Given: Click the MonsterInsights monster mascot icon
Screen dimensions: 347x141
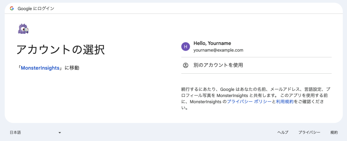Looking at the screenshot, I should (x=23, y=29).
